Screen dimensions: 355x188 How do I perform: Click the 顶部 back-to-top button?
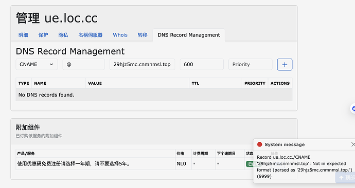tap(346, 178)
